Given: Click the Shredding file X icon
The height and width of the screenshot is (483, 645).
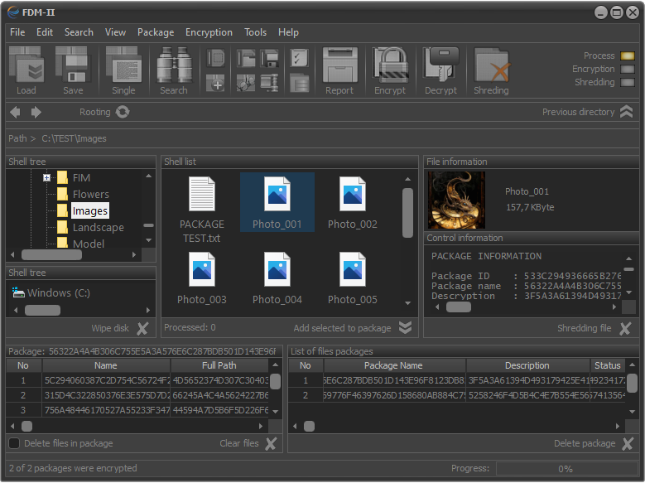Looking at the screenshot, I should click(625, 329).
